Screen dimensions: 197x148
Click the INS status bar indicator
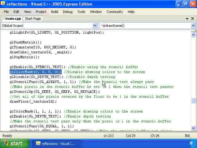pyautogui.click(x=187, y=136)
